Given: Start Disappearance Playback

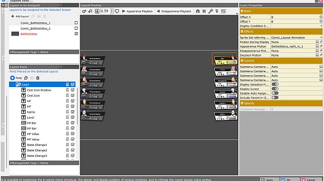Looking at the screenshot, I should (x=174, y=11).
